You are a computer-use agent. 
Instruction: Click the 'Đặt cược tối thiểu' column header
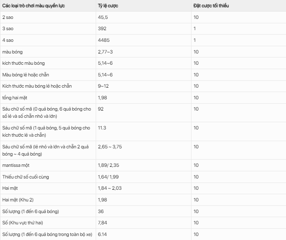point(212,6)
